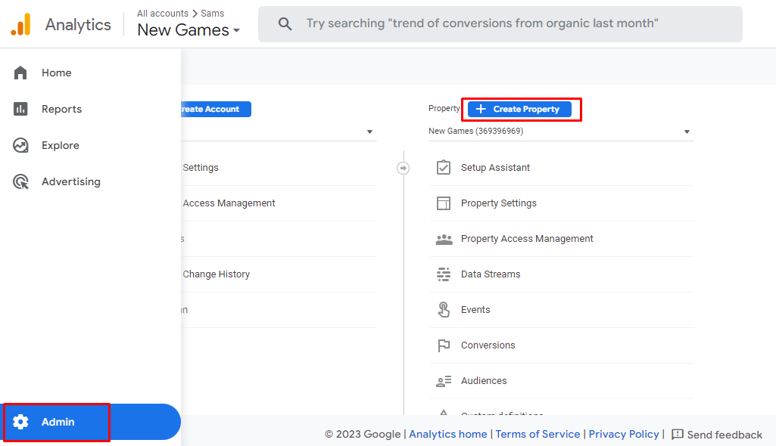The height and width of the screenshot is (446, 776).
Task: Click the Create Account button
Action: (x=216, y=109)
